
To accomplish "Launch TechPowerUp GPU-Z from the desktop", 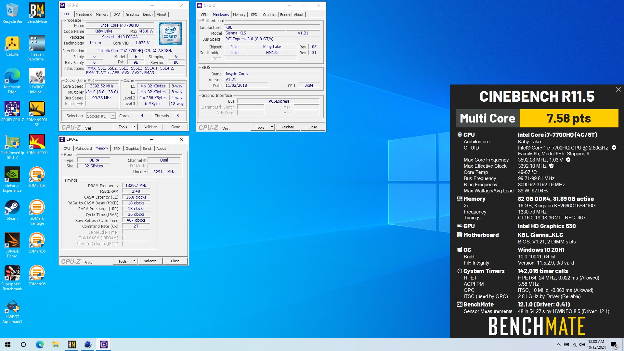I will pyautogui.click(x=12, y=147).
